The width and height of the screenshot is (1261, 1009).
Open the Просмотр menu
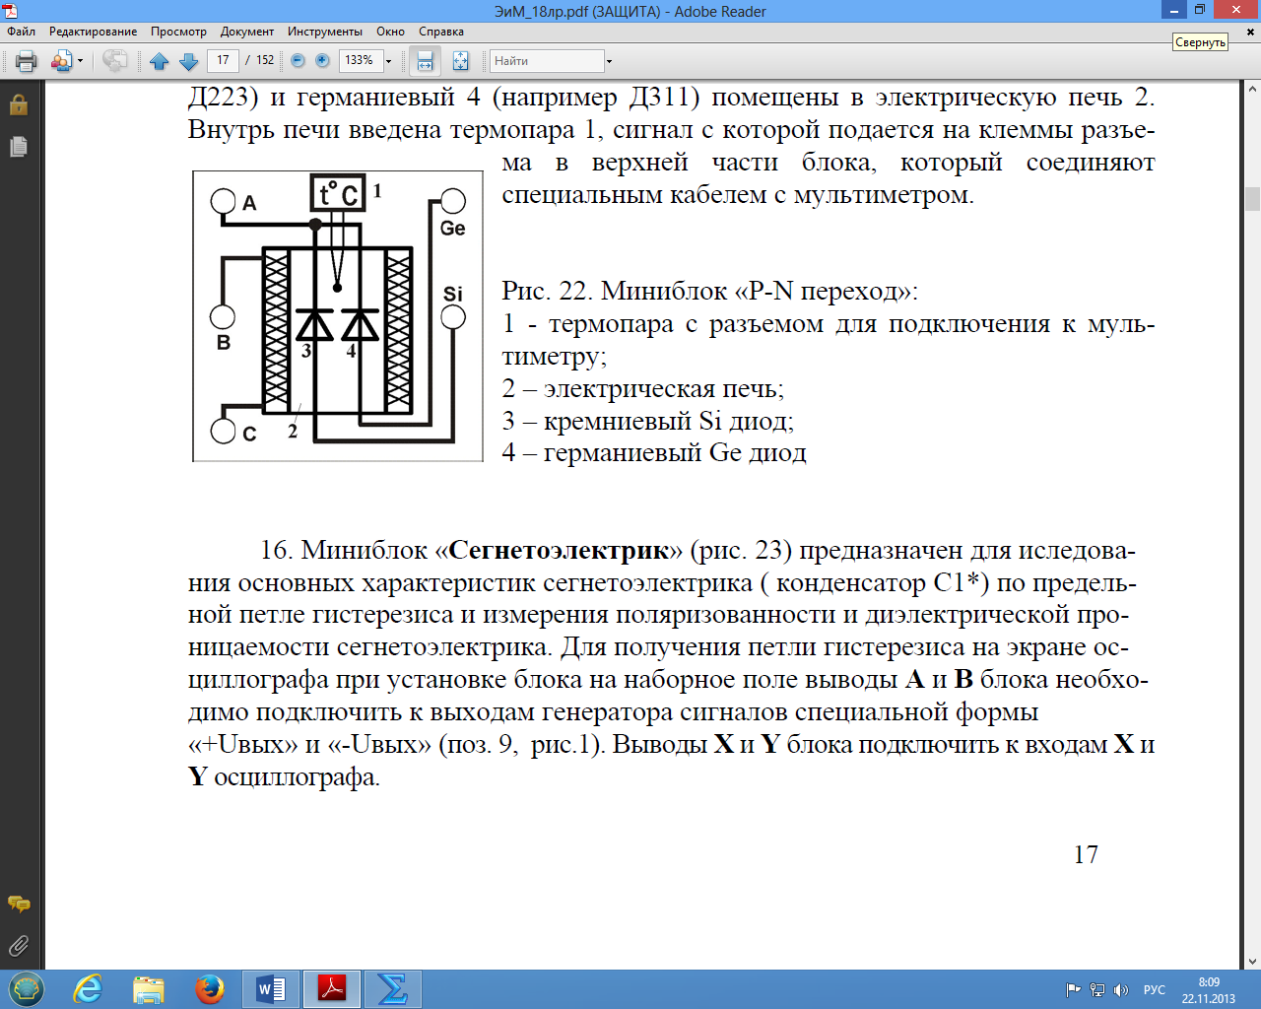[x=178, y=32]
